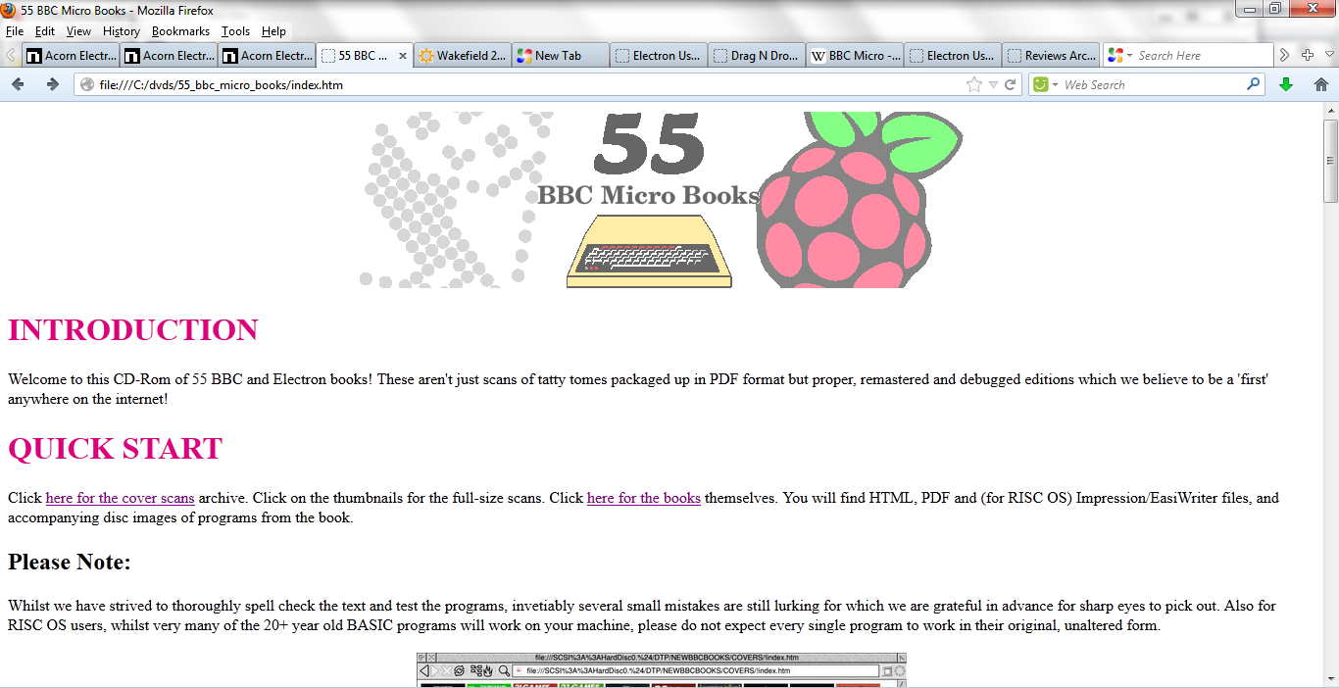The image size is (1339, 688).
Task: Go back to the previous page
Action: pos(18,84)
